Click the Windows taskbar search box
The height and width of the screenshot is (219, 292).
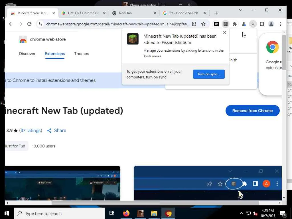(59, 213)
